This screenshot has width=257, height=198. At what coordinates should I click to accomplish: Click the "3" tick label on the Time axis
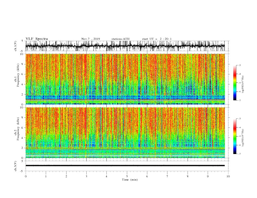coord(86,176)
